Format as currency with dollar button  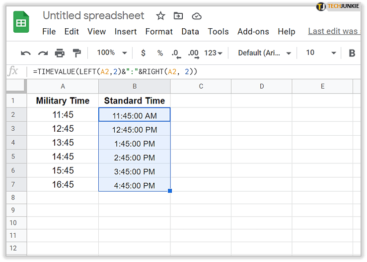144,53
